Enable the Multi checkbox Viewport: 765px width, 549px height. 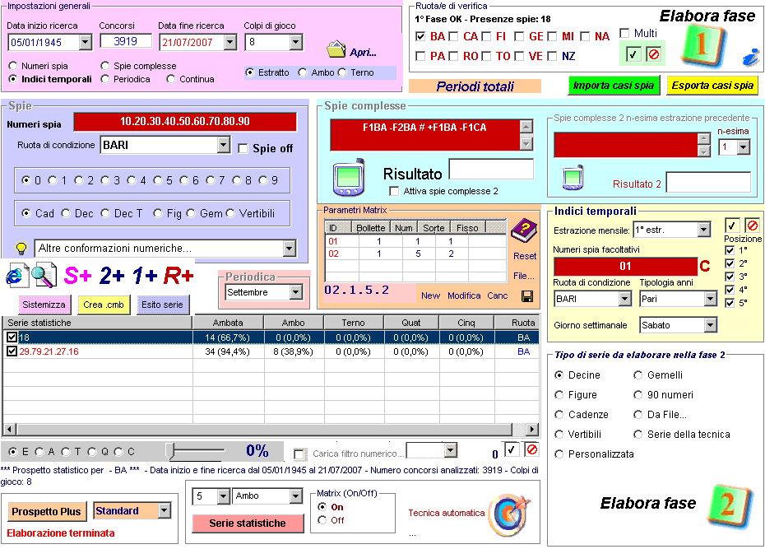pyautogui.click(x=624, y=33)
